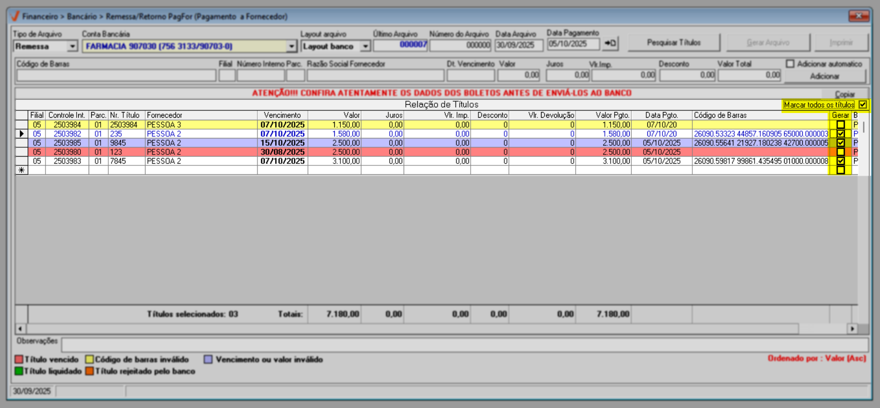
Task: Open the Tipo de Arquivo dropdown
Action: (72, 47)
